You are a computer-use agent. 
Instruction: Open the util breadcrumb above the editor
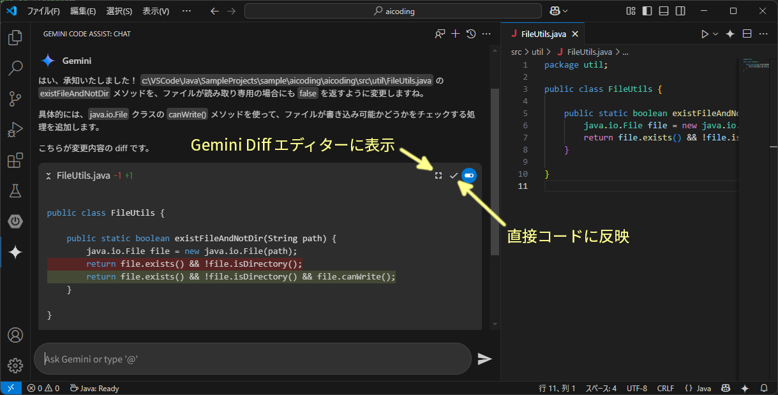[537, 52]
